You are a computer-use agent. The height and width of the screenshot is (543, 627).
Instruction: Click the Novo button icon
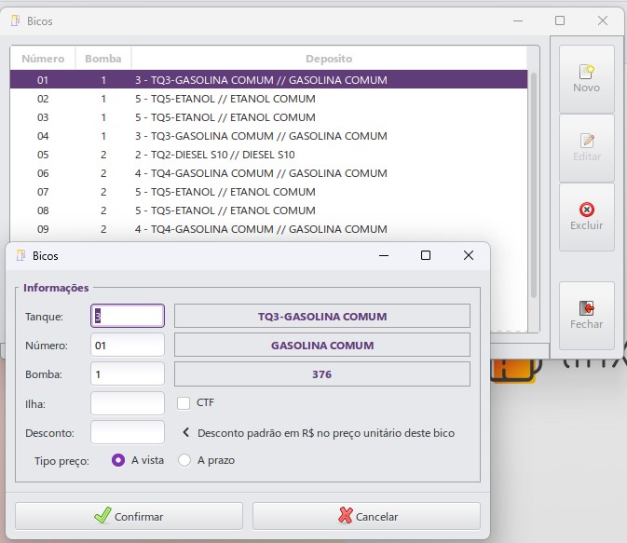[x=586, y=72]
